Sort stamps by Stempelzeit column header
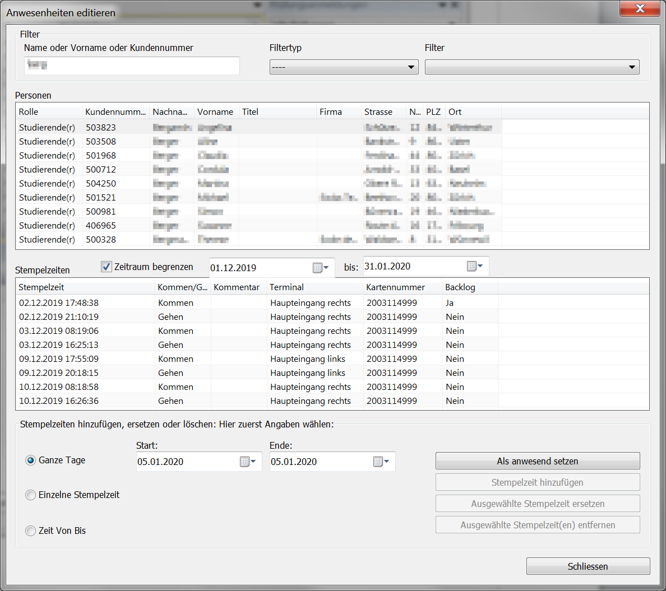Viewport: 666px width, 591px height. point(84,287)
